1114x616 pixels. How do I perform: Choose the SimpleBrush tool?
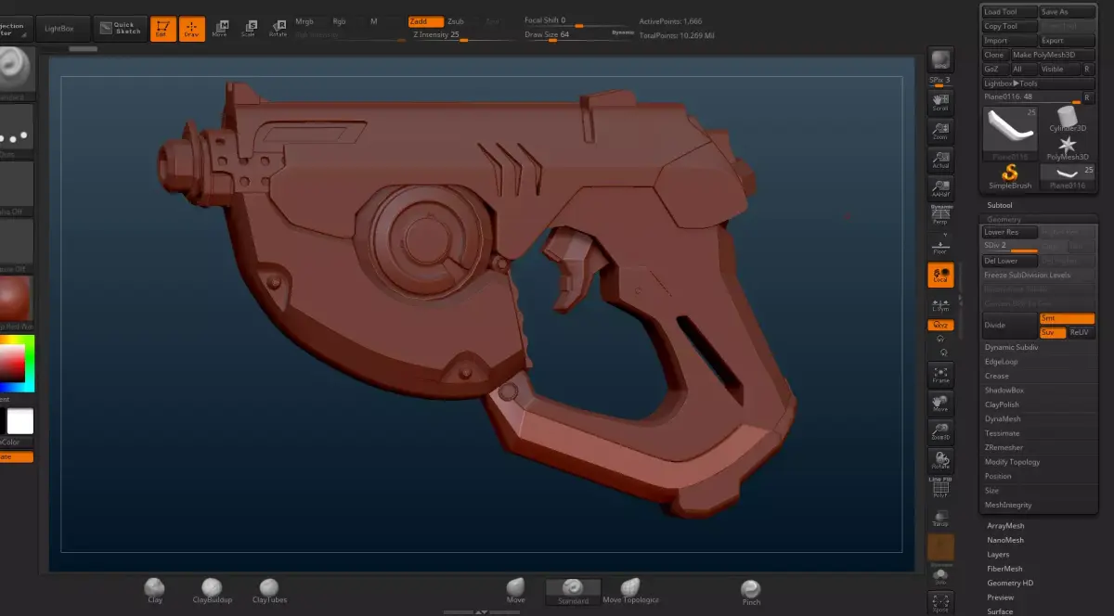1010,174
